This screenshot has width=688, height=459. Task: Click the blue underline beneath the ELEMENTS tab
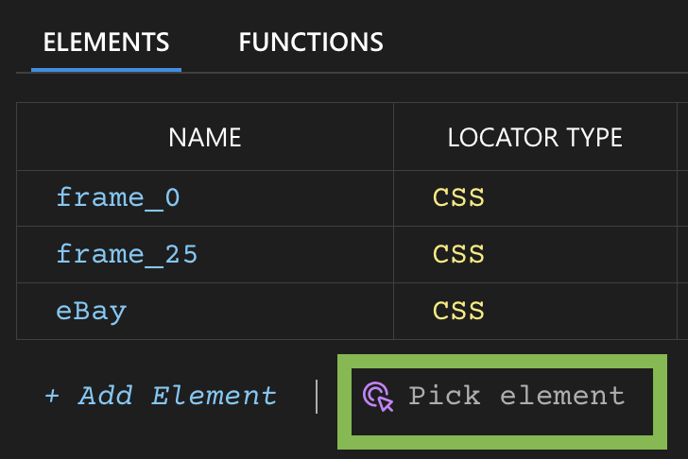click(106, 69)
